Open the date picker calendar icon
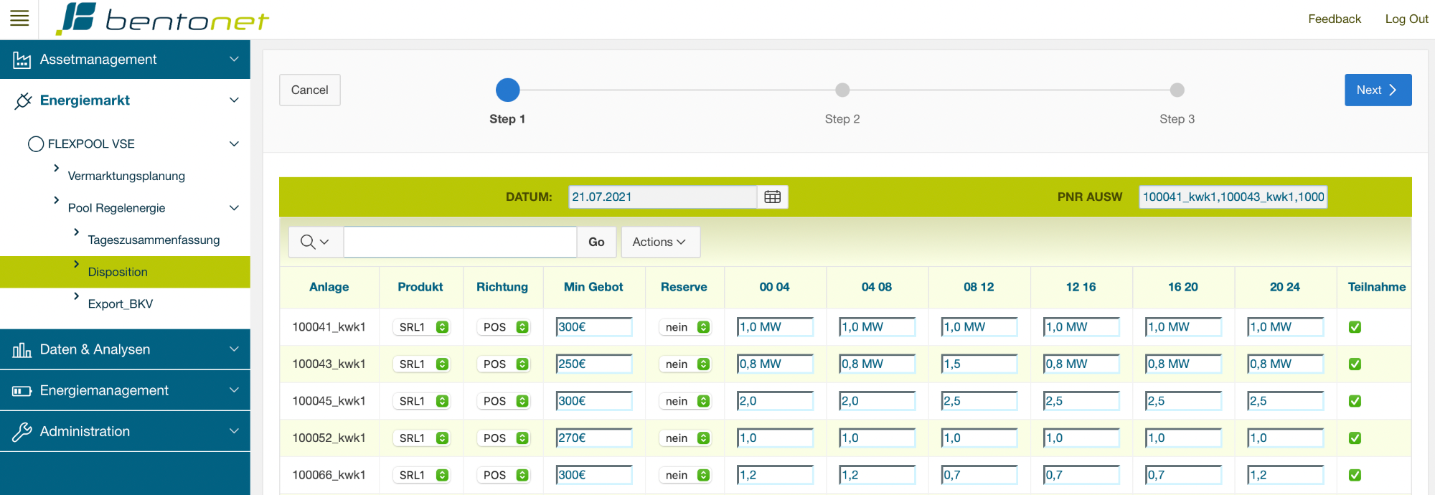 tap(773, 197)
